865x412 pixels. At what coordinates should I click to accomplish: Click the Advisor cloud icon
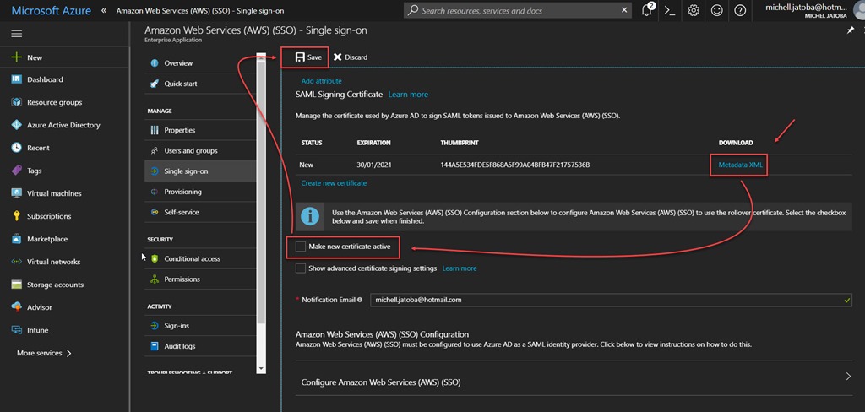[x=17, y=307]
